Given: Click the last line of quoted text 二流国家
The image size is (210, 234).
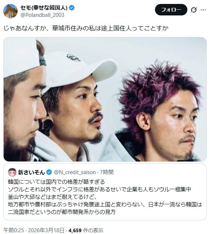Looking at the screenshot, I should 62,212.
